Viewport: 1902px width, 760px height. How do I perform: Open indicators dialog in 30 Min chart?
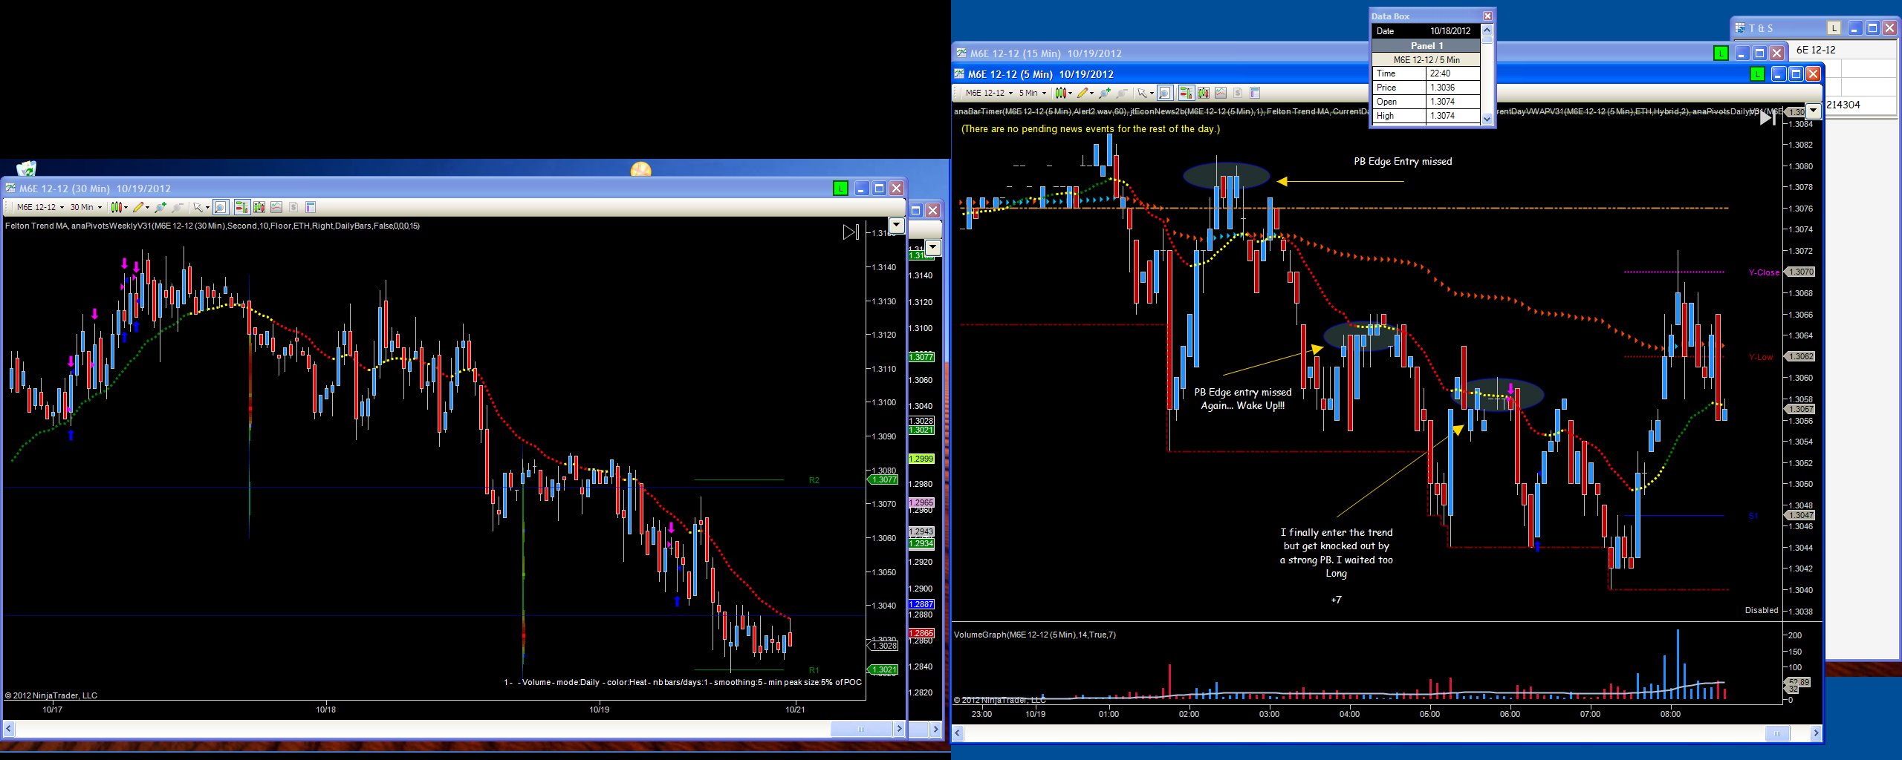[276, 207]
